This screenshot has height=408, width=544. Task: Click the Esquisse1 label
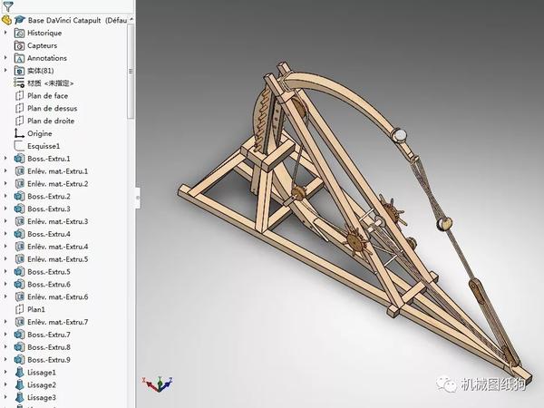point(44,146)
